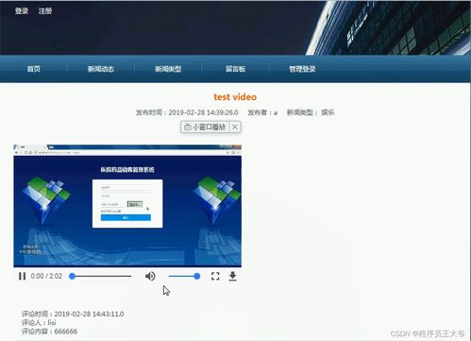
Task: Open the 登录 link in header
Action: [22, 11]
